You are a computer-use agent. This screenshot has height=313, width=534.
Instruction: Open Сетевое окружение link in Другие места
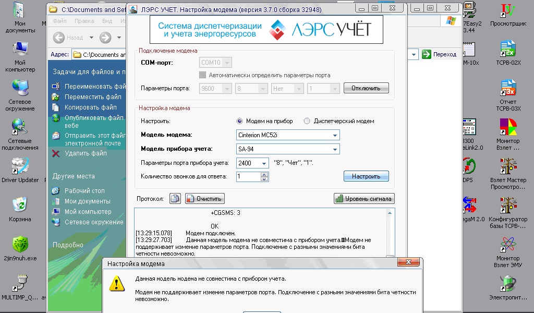(94, 222)
